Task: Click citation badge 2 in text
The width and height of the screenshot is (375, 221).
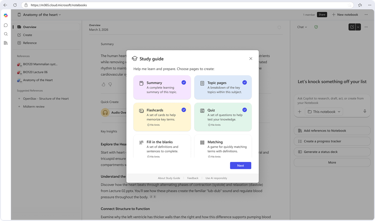Action: point(151,197)
